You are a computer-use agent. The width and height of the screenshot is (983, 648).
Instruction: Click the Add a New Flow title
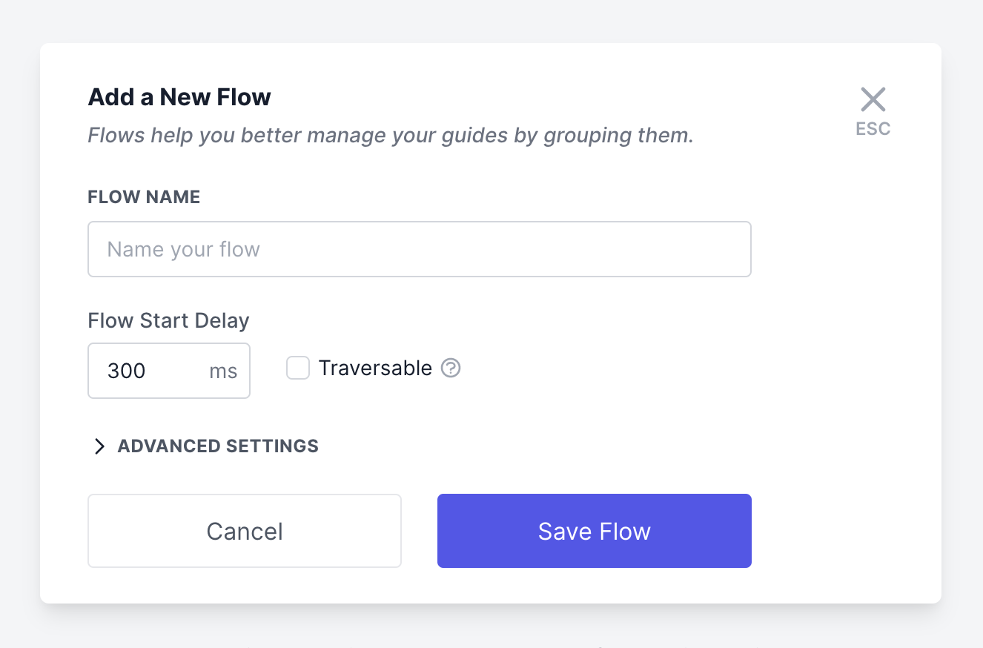179,97
